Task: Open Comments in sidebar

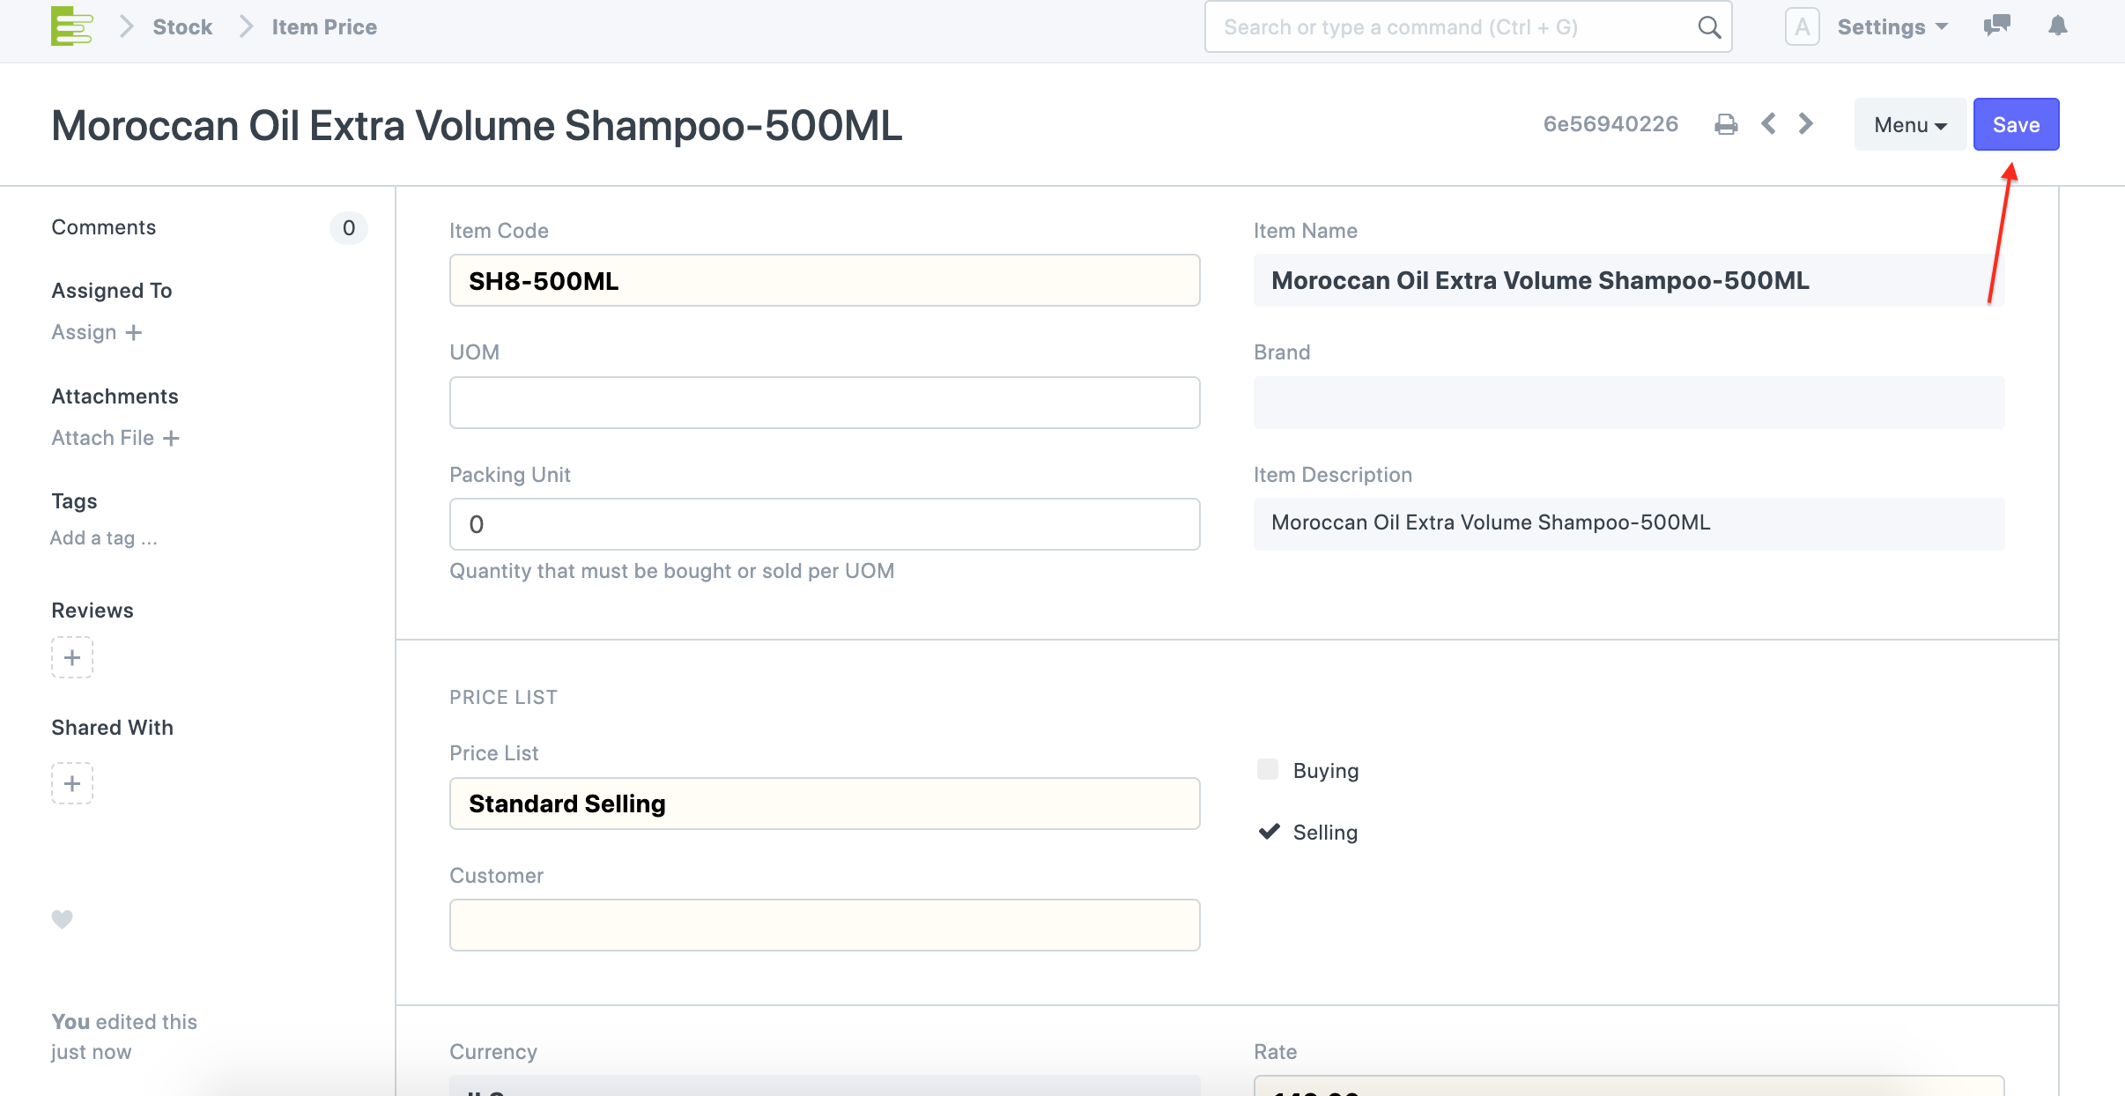Action: click(x=103, y=227)
